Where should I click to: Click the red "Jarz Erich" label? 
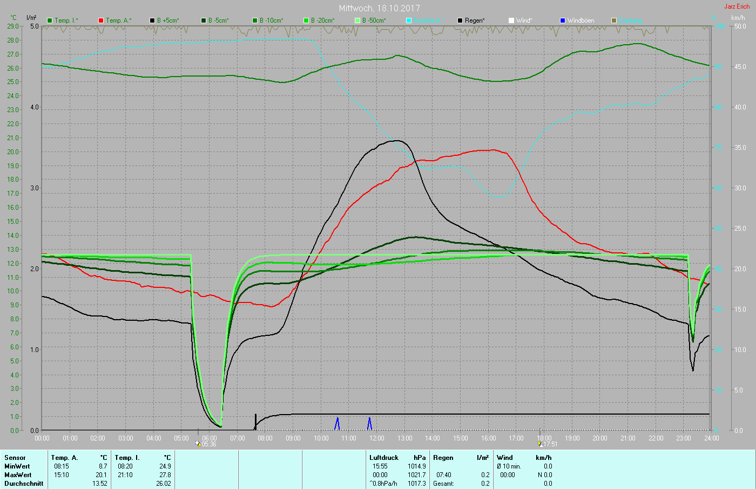[737, 6]
